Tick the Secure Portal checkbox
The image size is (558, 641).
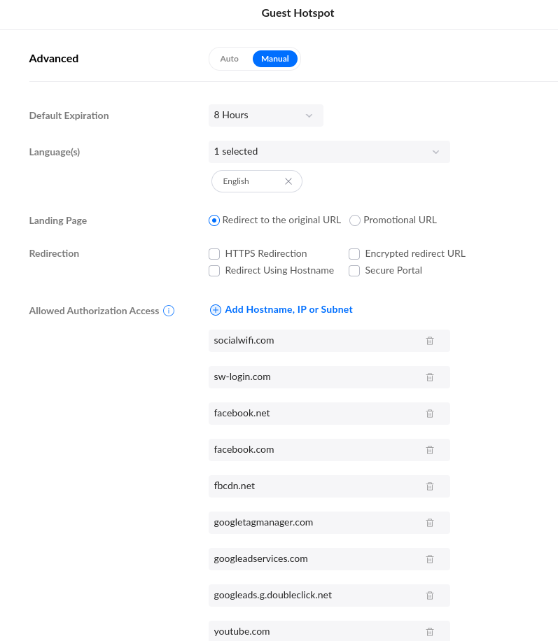354,271
